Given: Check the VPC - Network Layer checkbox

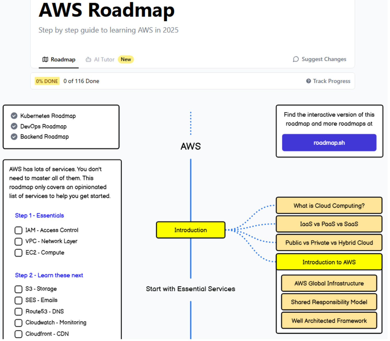Looking at the screenshot, I should (x=18, y=241).
